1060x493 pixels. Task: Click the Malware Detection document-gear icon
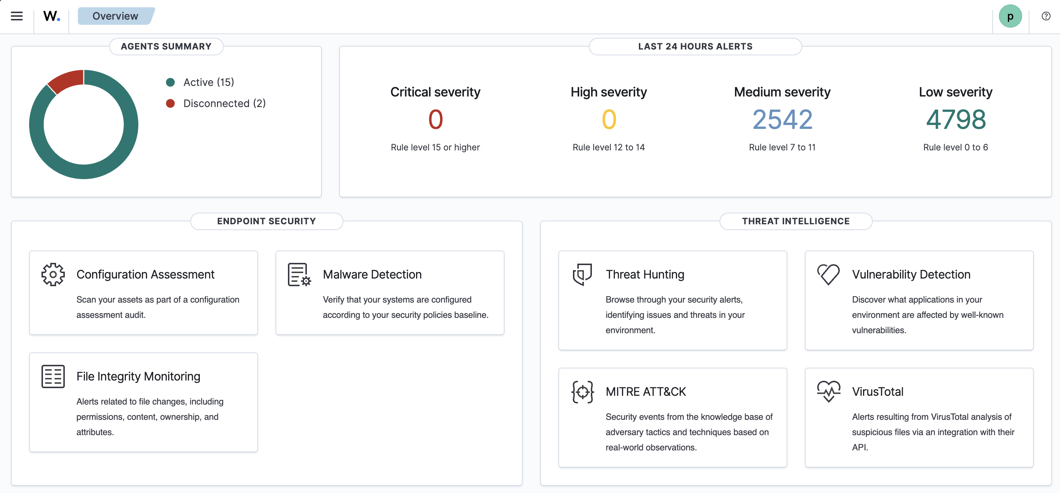299,275
